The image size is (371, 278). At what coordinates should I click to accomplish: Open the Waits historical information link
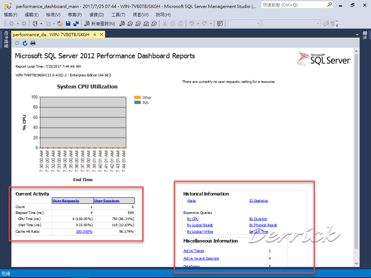coord(191,201)
